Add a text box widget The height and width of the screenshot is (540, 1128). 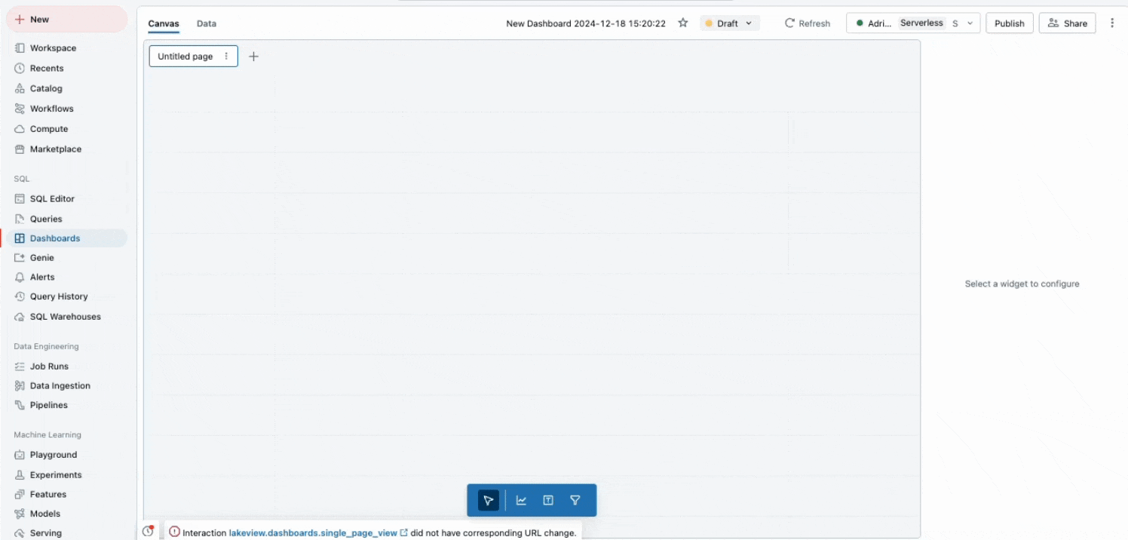pos(548,500)
